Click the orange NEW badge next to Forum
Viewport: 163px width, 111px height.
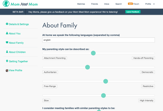[x=130, y=4]
